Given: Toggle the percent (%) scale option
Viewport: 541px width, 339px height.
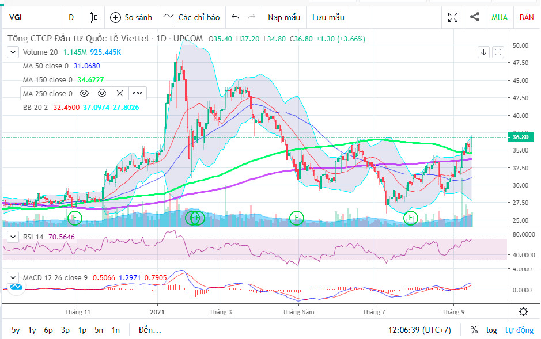Looking at the screenshot, I should click(474, 330).
